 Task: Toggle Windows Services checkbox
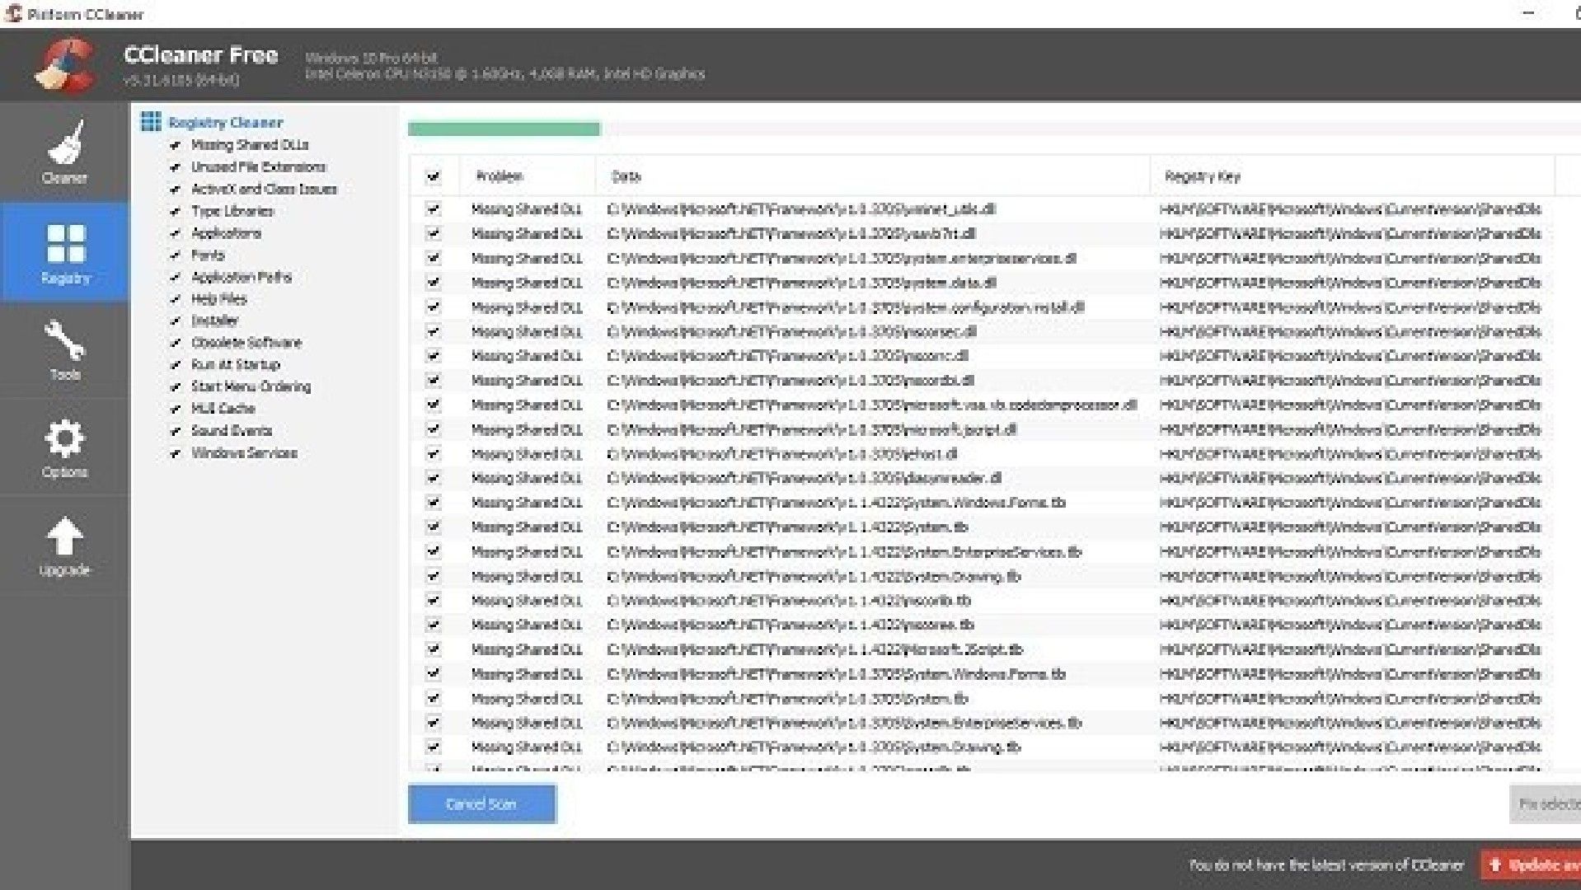(x=175, y=453)
